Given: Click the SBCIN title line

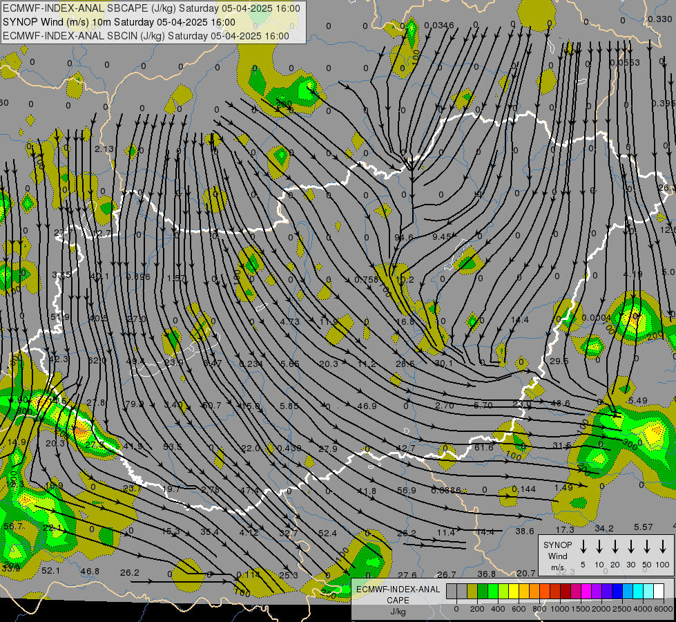Looking at the screenshot, I should click(146, 36).
